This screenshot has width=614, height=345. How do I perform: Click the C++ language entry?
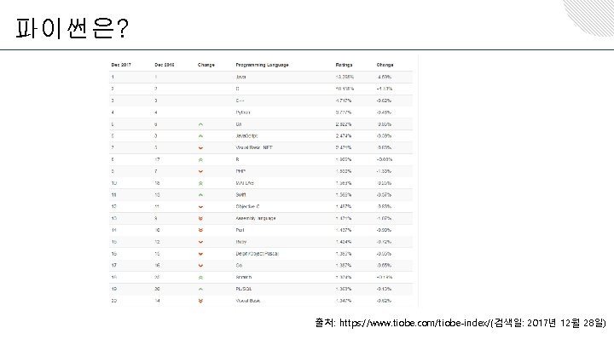point(240,101)
